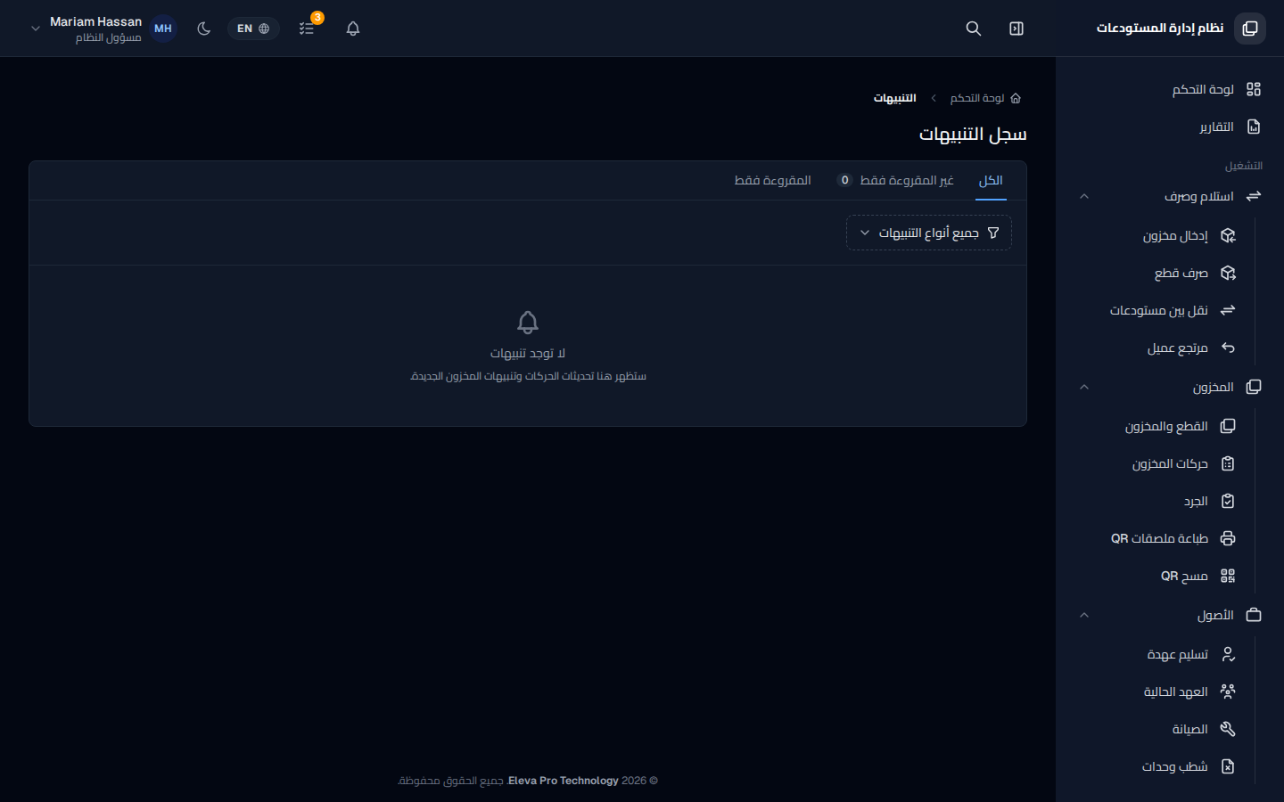Viewport: 1284px width, 802px height.
Task: Click the warehouse system logo icon
Action: [x=1250, y=29]
